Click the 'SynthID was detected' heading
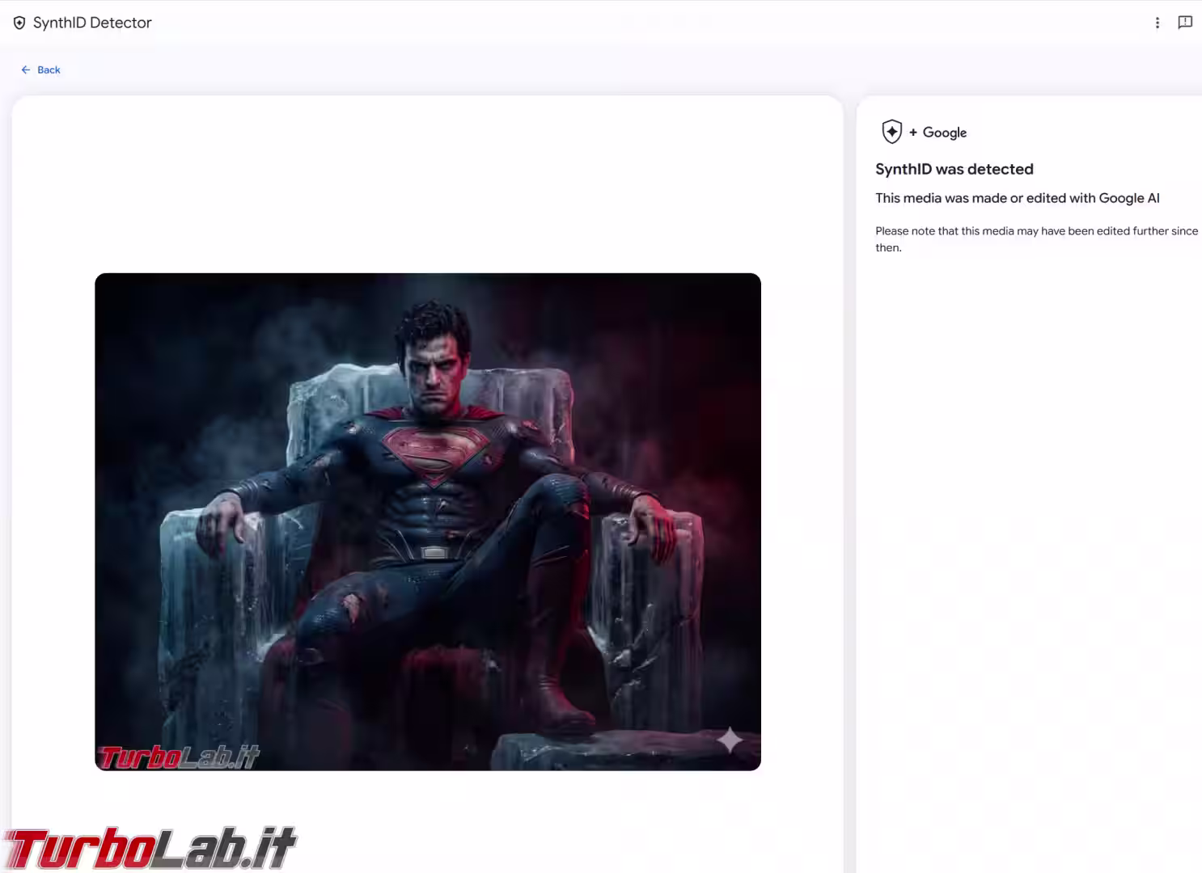Screen dimensions: 1202x873 click(x=954, y=169)
